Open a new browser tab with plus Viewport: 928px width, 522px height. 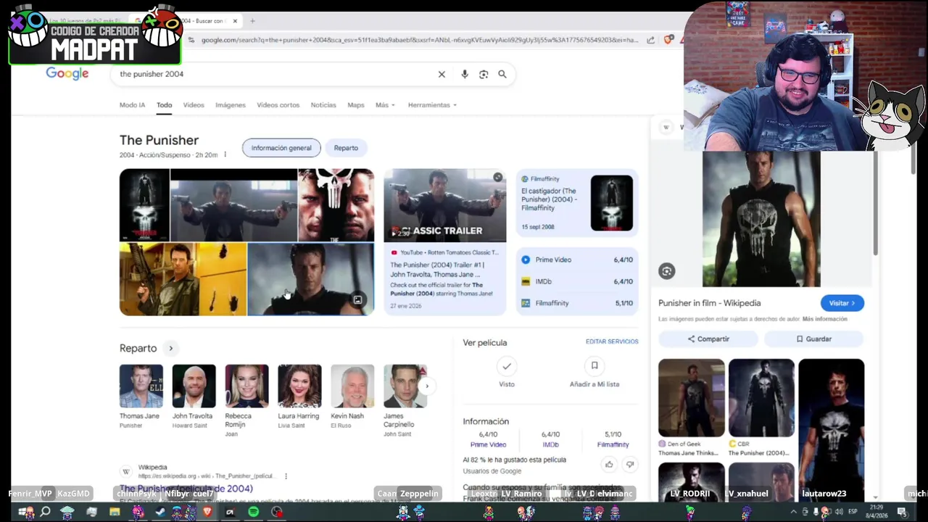pyautogui.click(x=252, y=20)
